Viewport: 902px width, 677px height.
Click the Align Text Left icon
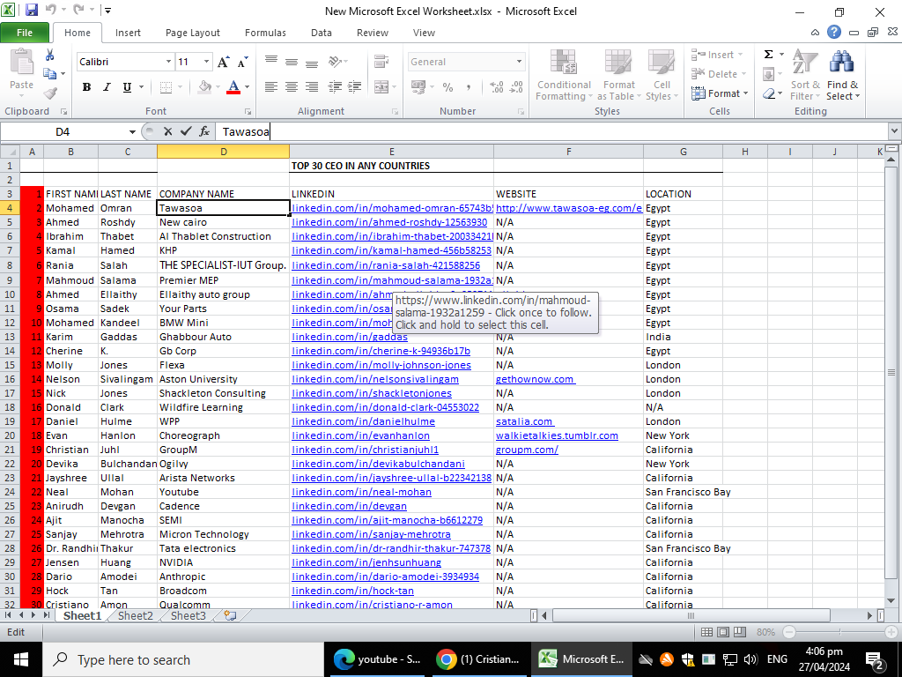click(x=271, y=87)
